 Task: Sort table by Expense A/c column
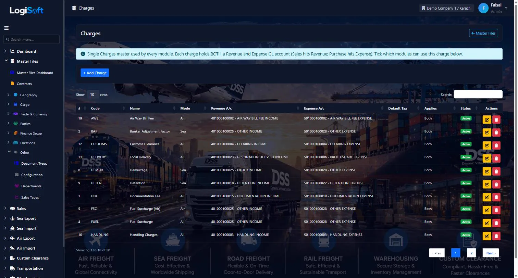tap(343, 108)
